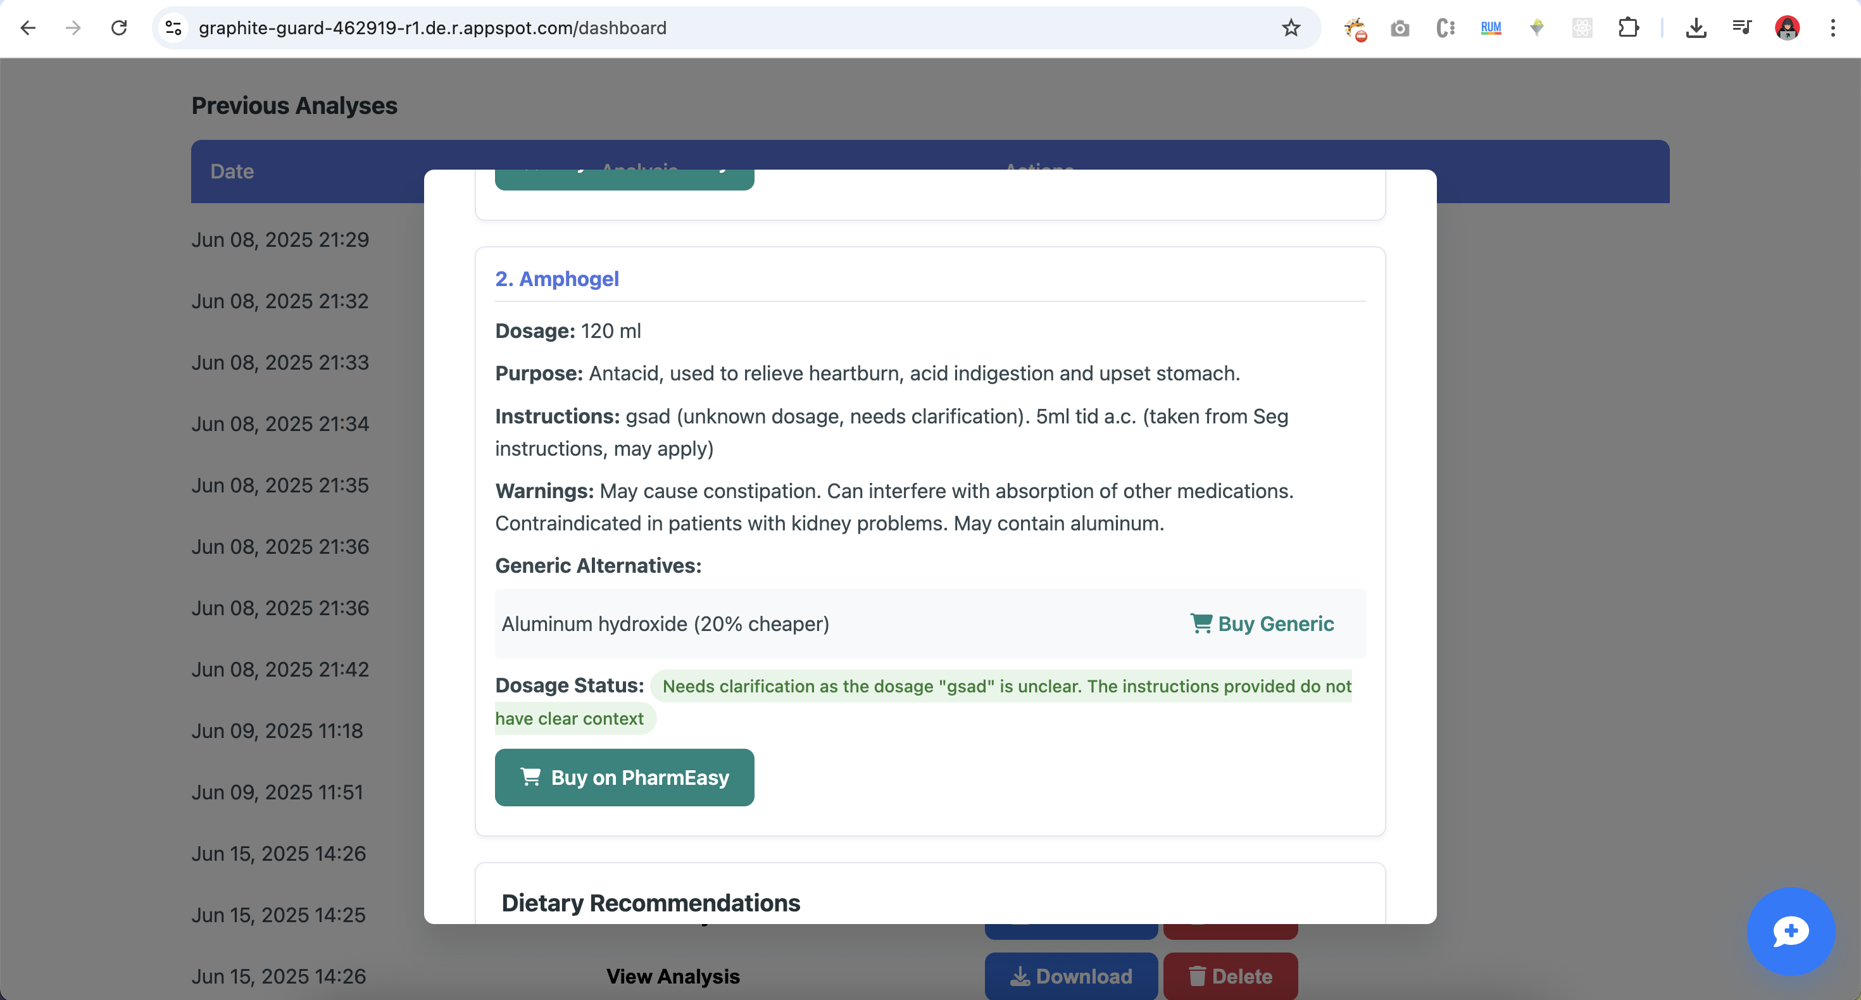Click the 2. Amphogel medication heading
Viewport: 1861px width, 1000px height.
point(556,279)
